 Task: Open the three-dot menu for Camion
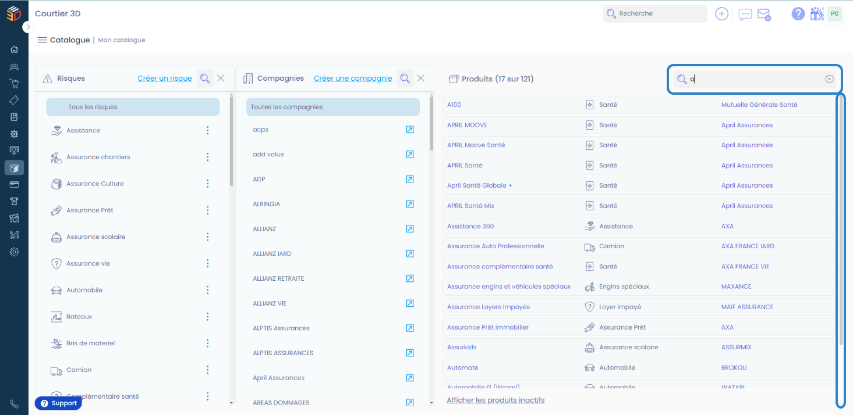pyautogui.click(x=208, y=370)
